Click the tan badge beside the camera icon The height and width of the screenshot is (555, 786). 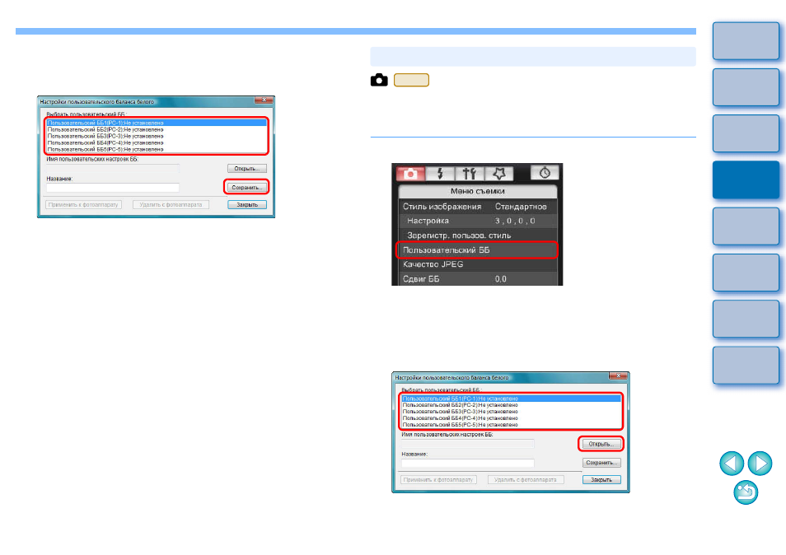(x=411, y=80)
